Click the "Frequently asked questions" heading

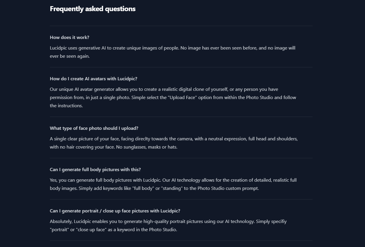pyautogui.click(x=93, y=9)
